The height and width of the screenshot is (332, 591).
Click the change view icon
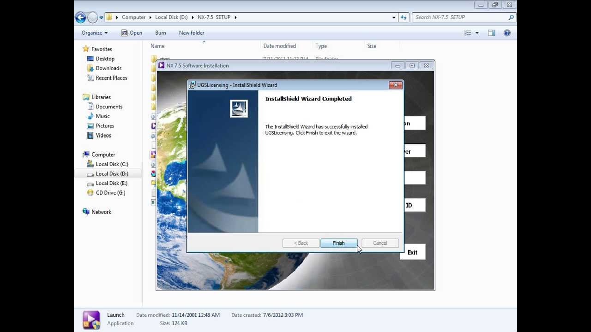pos(468,33)
